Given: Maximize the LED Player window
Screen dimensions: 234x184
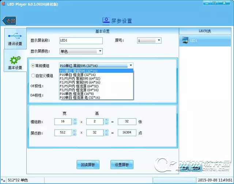Looking at the screenshot, I should point(214,3).
